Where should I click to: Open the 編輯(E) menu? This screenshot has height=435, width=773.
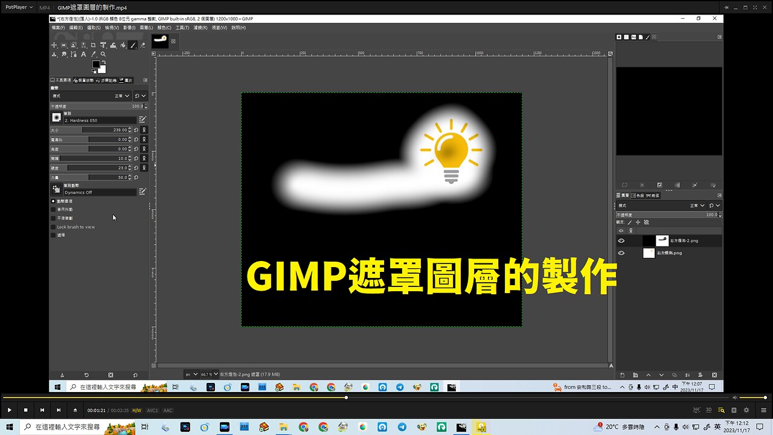(75, 28)
